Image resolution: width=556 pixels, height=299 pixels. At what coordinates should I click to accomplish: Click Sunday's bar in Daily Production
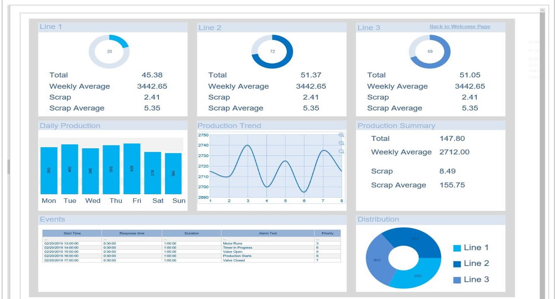tap(173, 174)
